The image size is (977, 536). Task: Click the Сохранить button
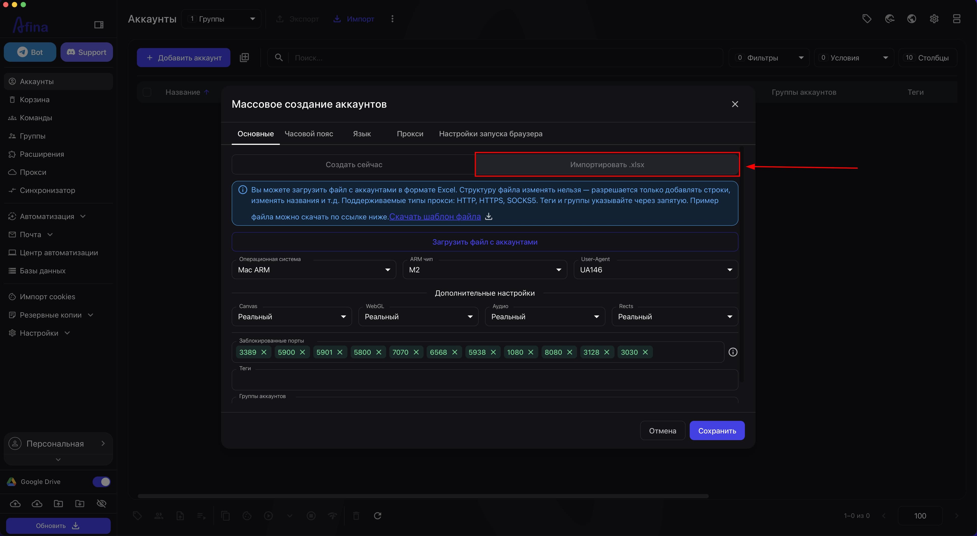point(717,431)
